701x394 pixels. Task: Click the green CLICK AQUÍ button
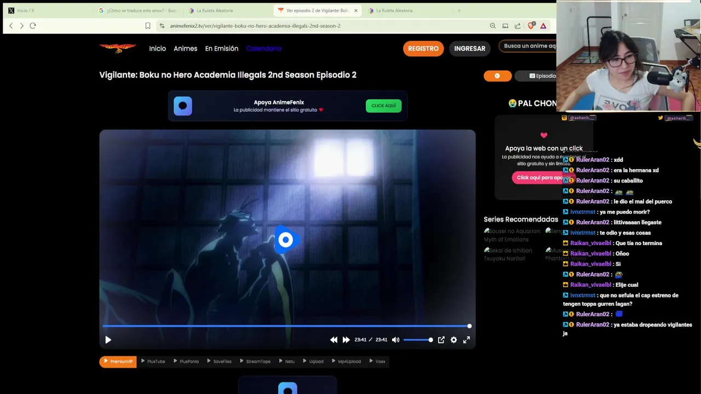(383, 106)
